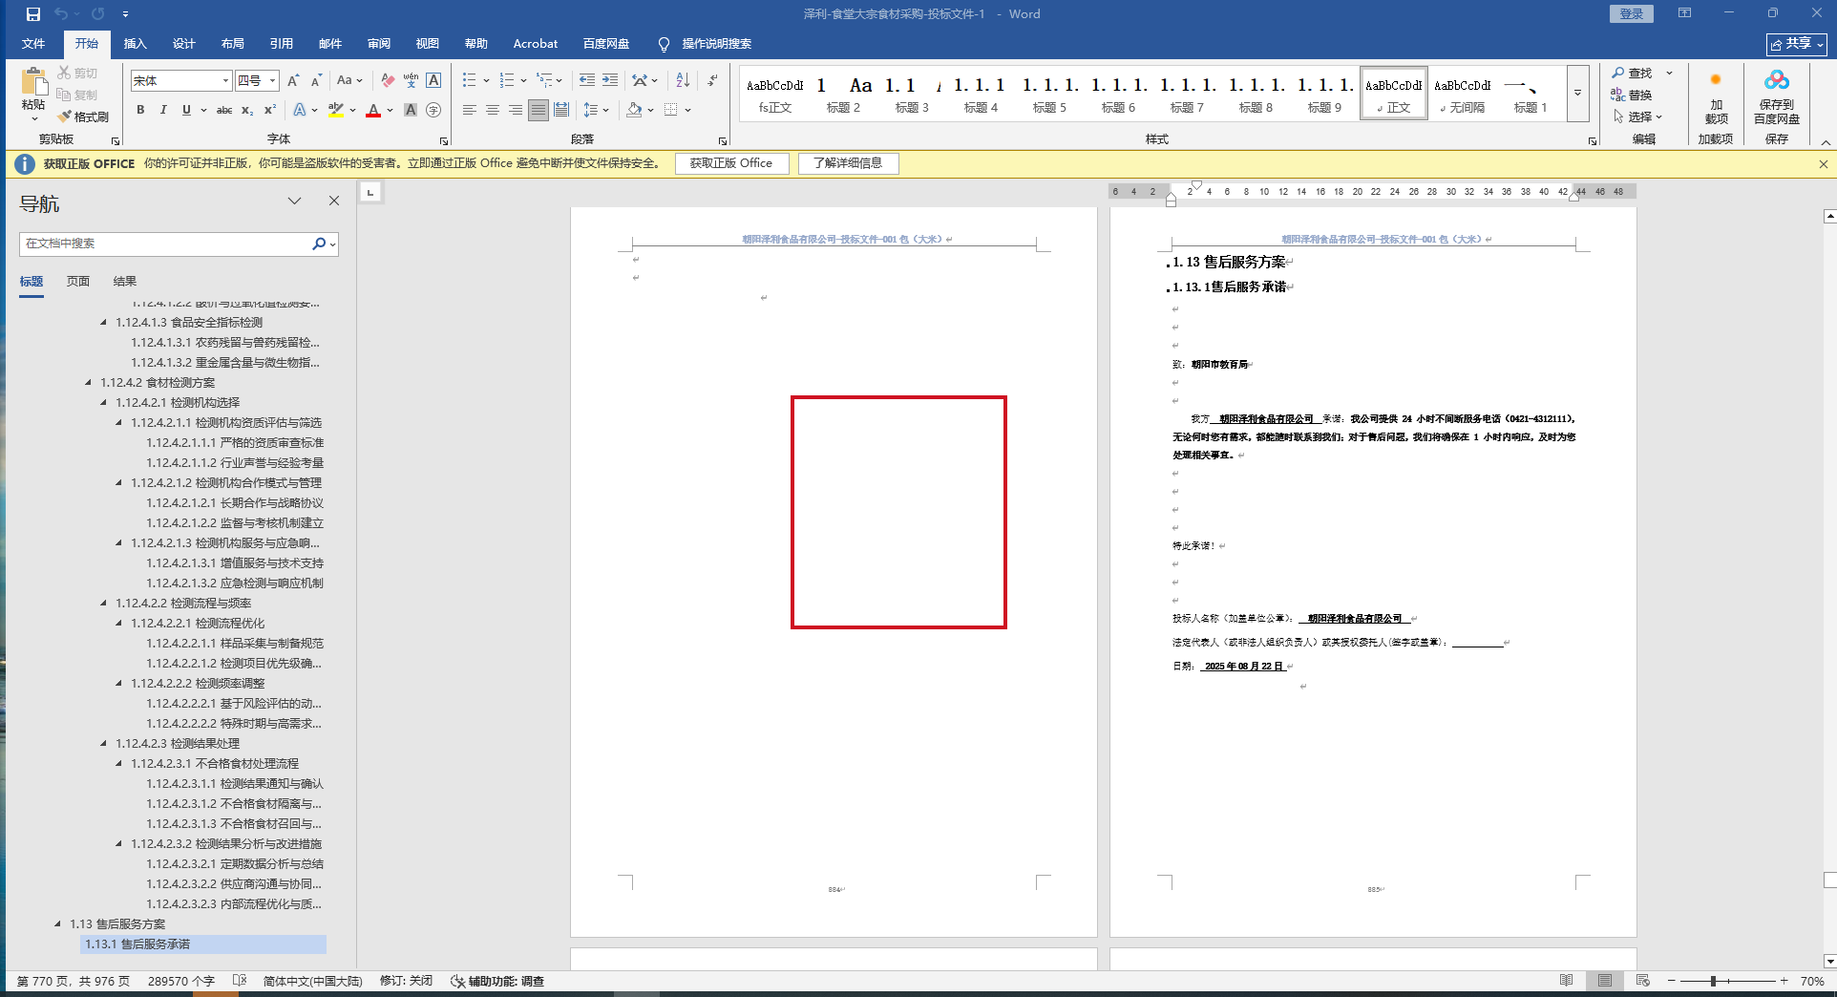
Task: Show or hide paragraph marks
Action: click(712, 81)
